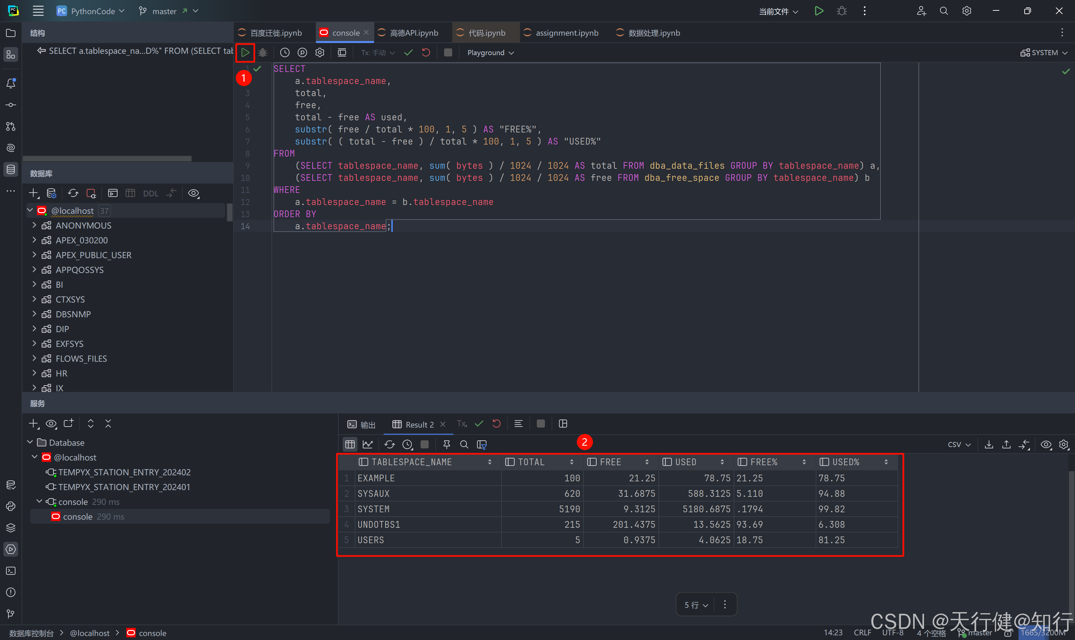The height and width of the screenshot is (640, 1075).
Task: Toggle Services tool window in left sidebar
Action: (x=11, y=549)
